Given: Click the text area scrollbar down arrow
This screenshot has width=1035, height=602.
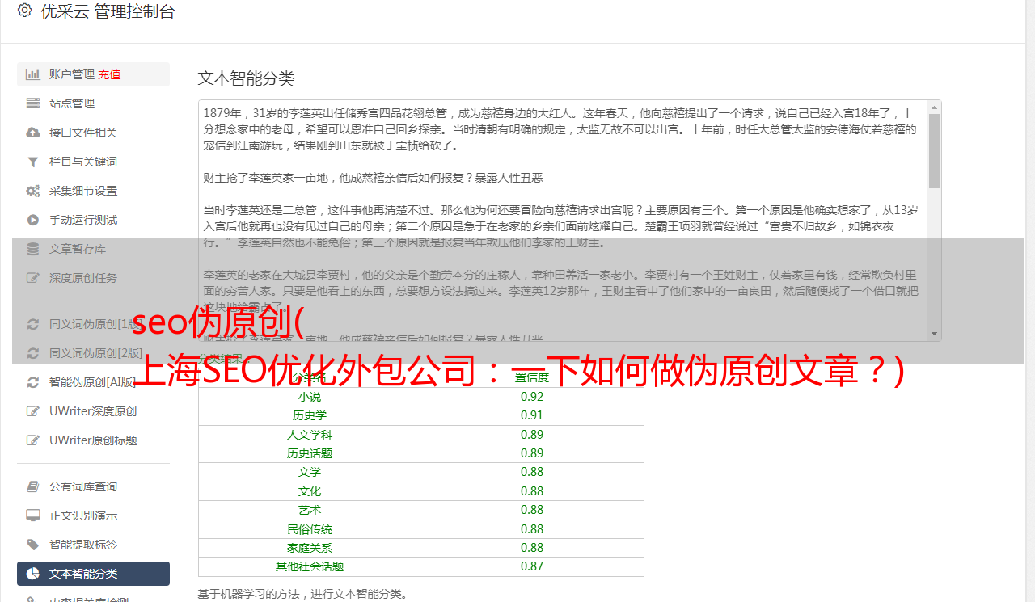Looking at the screenshot, I should click(935, 334).
